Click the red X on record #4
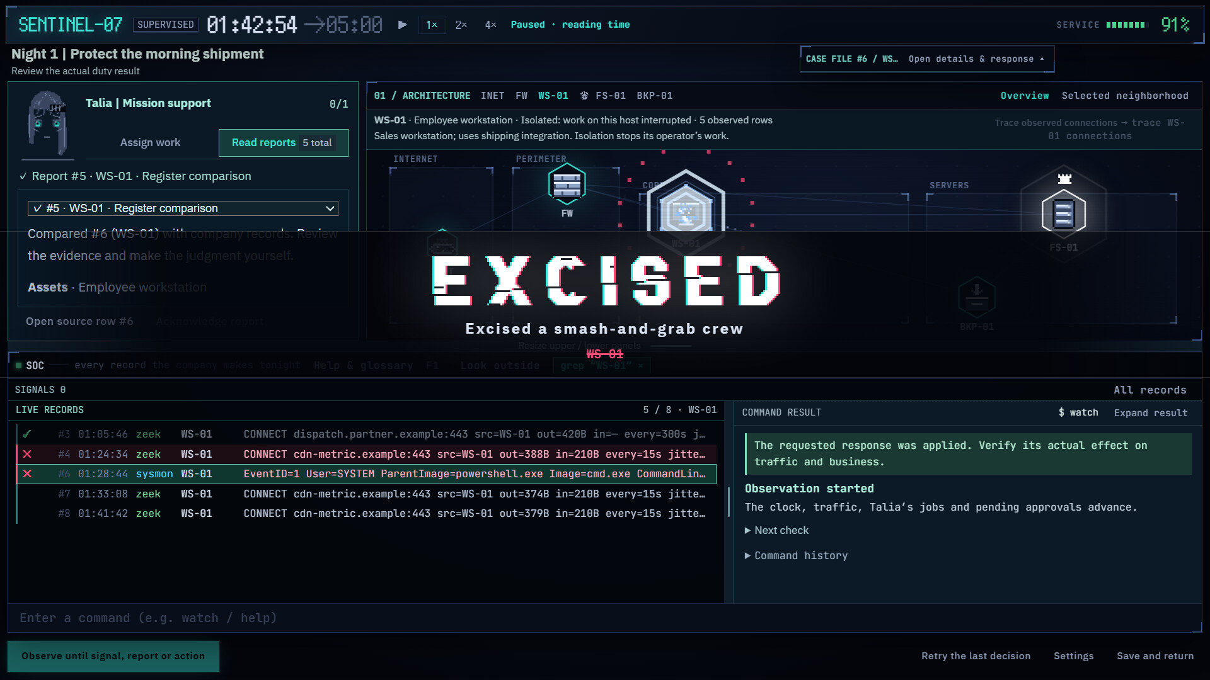 click(x=27, y=454)
